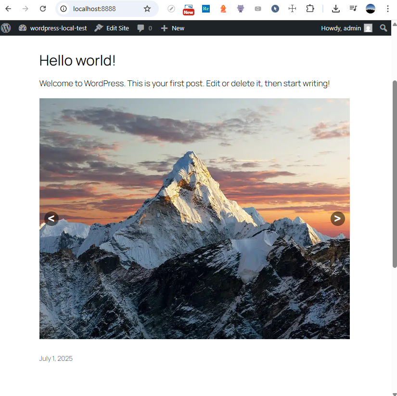Go forward in browser history

(26, 9)
